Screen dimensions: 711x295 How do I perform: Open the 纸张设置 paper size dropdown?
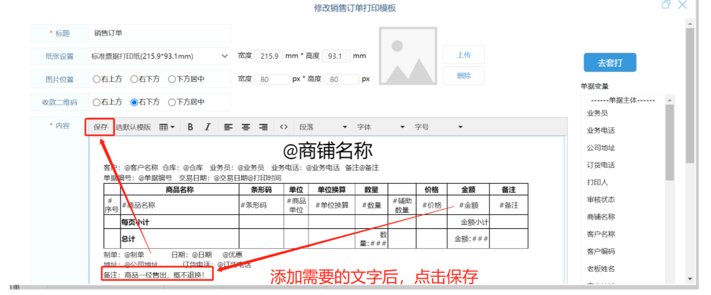(160, 56)
